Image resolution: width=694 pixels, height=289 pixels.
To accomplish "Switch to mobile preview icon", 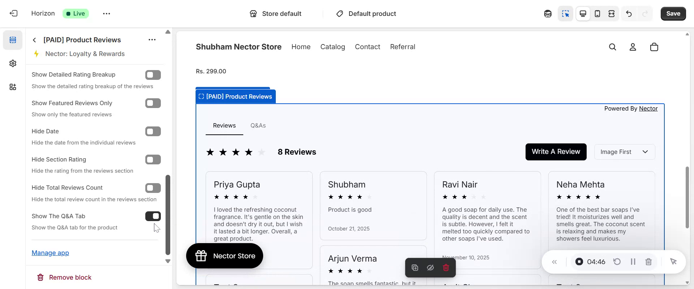I will pyautogui.click(x=597, y=14).
